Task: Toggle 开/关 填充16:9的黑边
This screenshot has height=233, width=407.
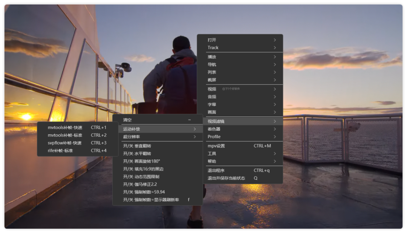Action: click(x=158, y=169)
